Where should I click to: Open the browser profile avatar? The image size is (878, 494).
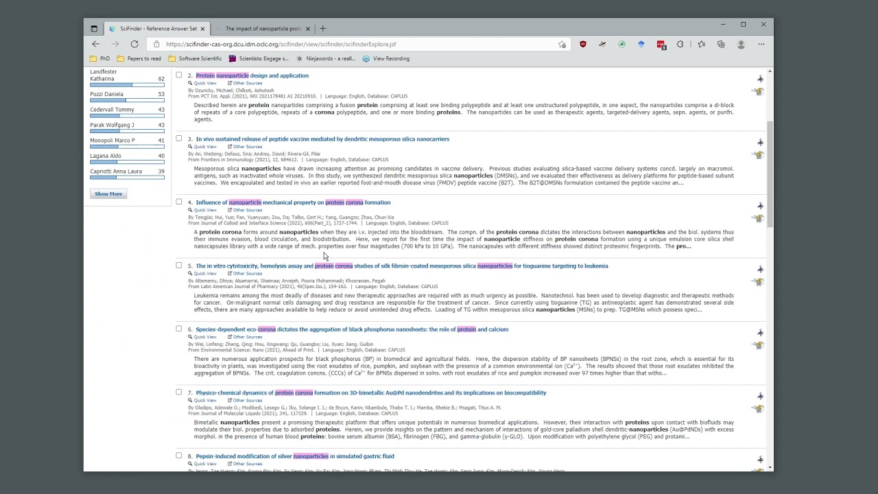[741, 44]
